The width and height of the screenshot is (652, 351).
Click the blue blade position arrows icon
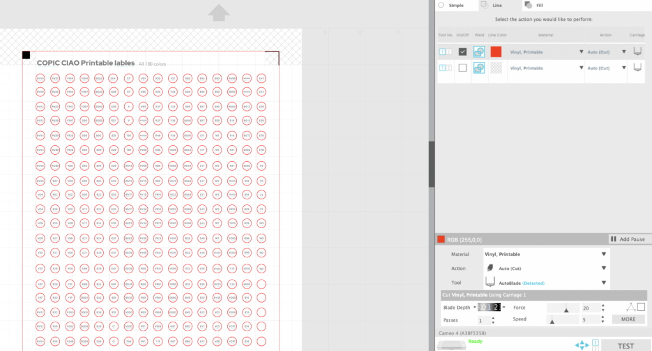point(582,345)
